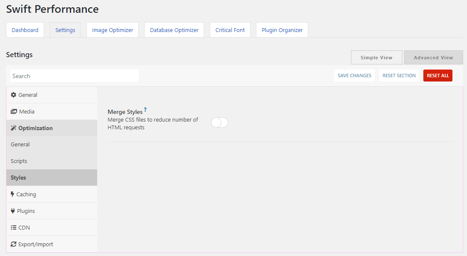Image resolution: width=467 pixels, height=256 pixels.
Task: Click the Reset Section button
Action: tap(399, 76)
